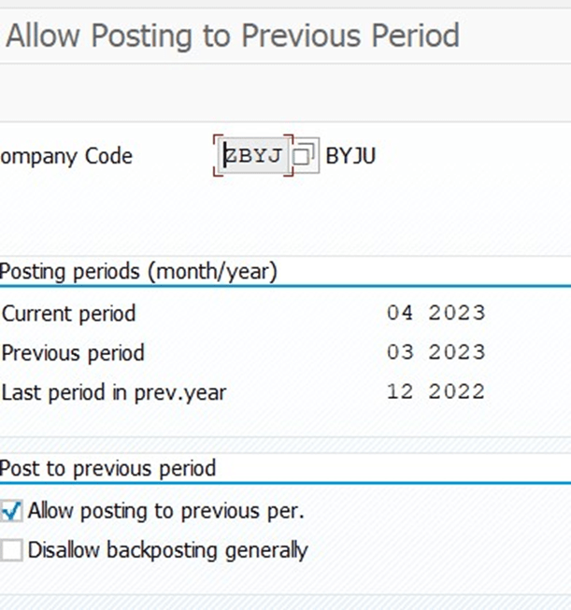The image size is (571, 610).
Task: Select the previous period month value 03
Action: [x=399, y=353]
